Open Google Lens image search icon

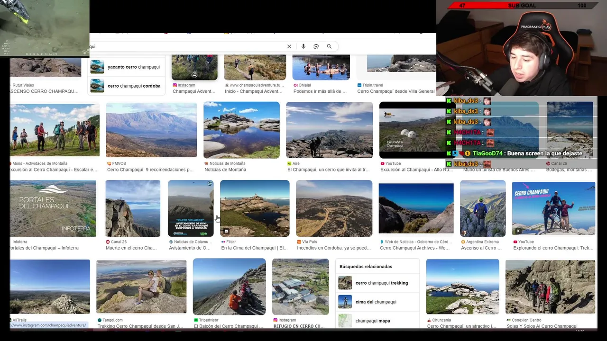tap(316, 46)
